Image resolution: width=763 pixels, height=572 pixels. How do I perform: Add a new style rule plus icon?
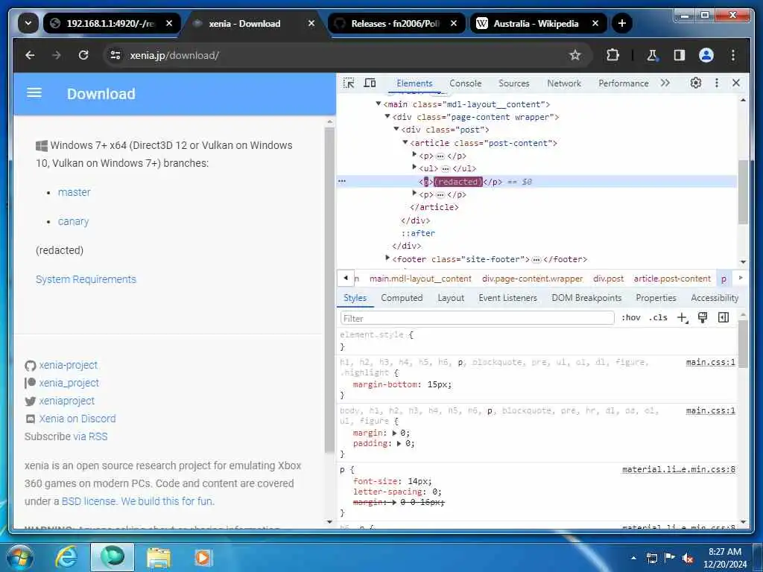coord(683,317)
